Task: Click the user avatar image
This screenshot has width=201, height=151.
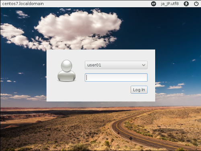Action: 67,70
